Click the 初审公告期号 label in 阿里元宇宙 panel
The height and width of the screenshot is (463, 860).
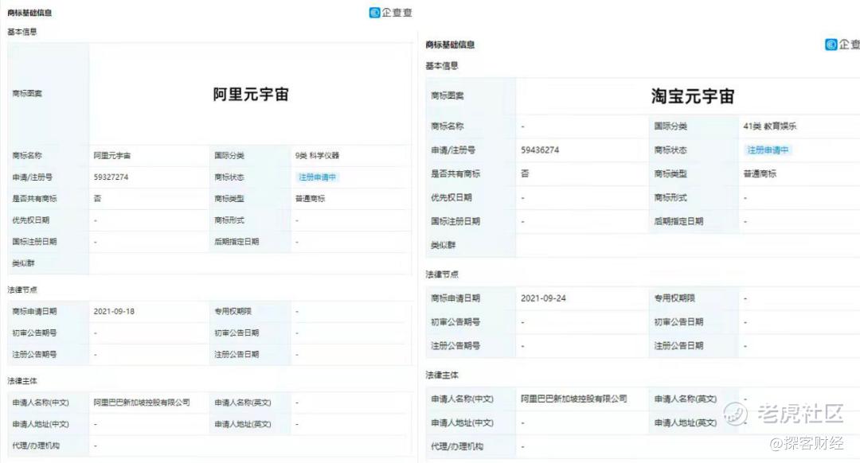pyautogui.click(x=34, y=333)
